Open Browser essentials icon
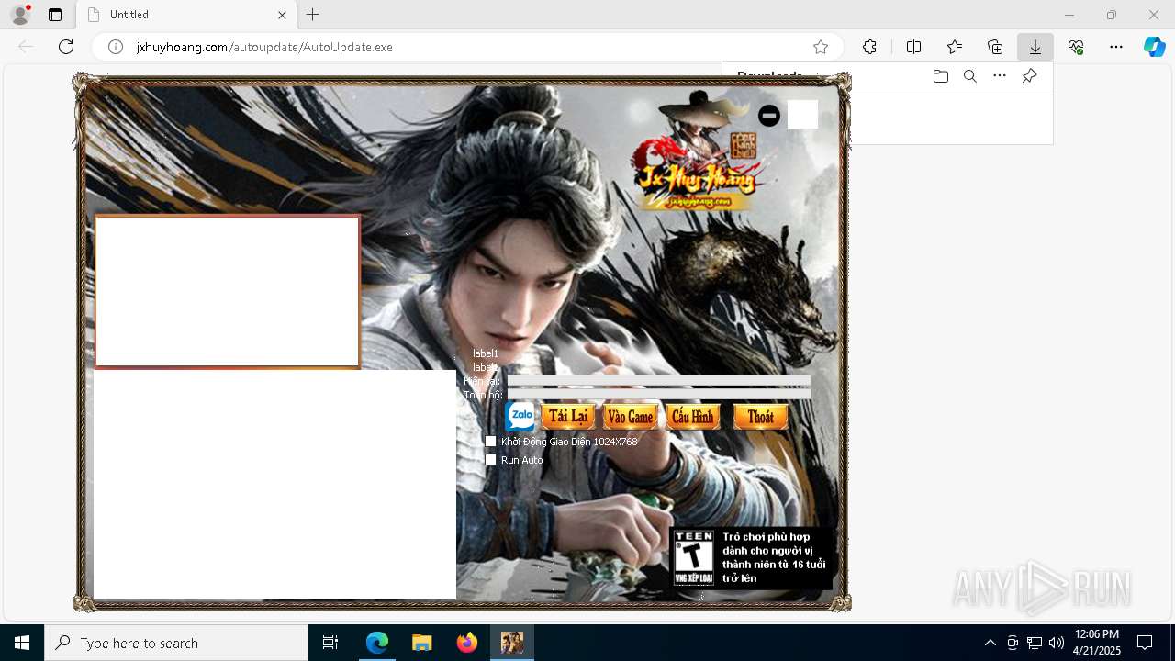 (x=1076, y=47)
